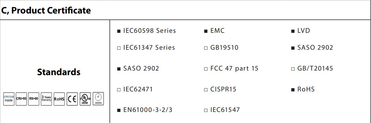Tick the CISPR15 checkbox

pos(206,90)
